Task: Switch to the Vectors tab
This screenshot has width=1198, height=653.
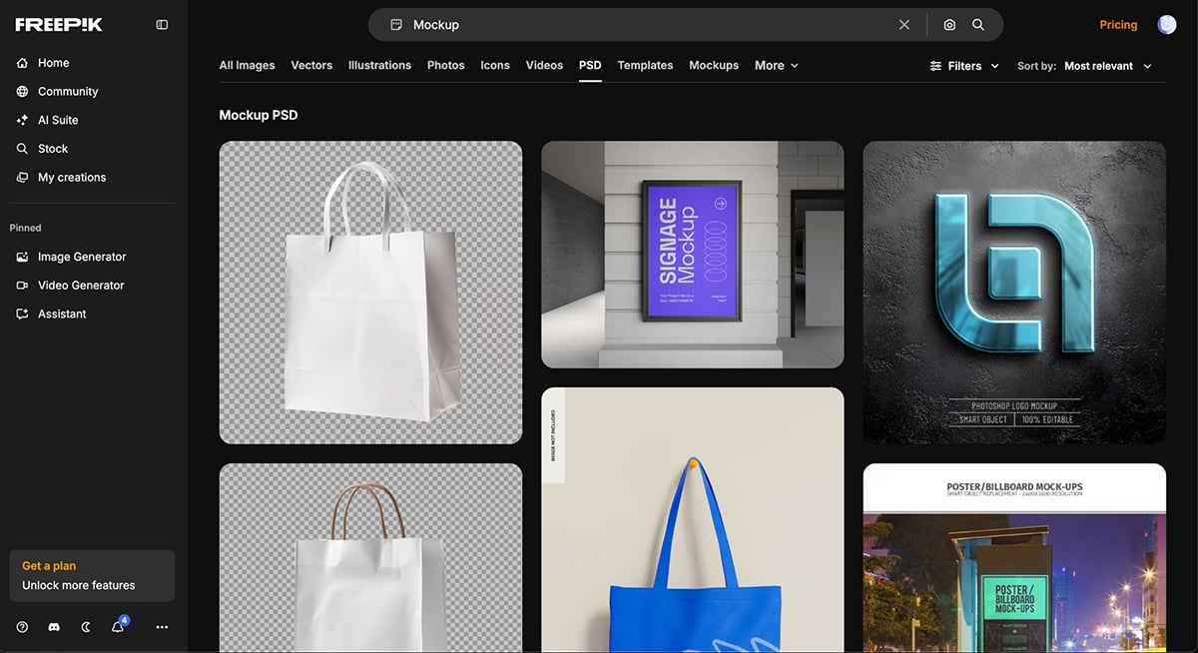Action: pos(311,66)
